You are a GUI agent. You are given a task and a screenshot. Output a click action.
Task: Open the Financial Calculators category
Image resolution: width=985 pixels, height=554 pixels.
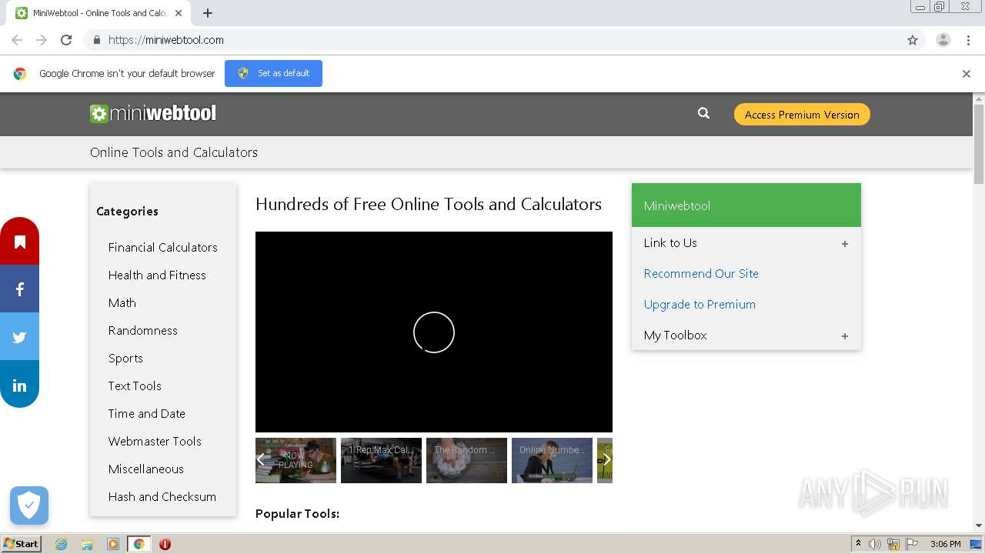point(163,248)
